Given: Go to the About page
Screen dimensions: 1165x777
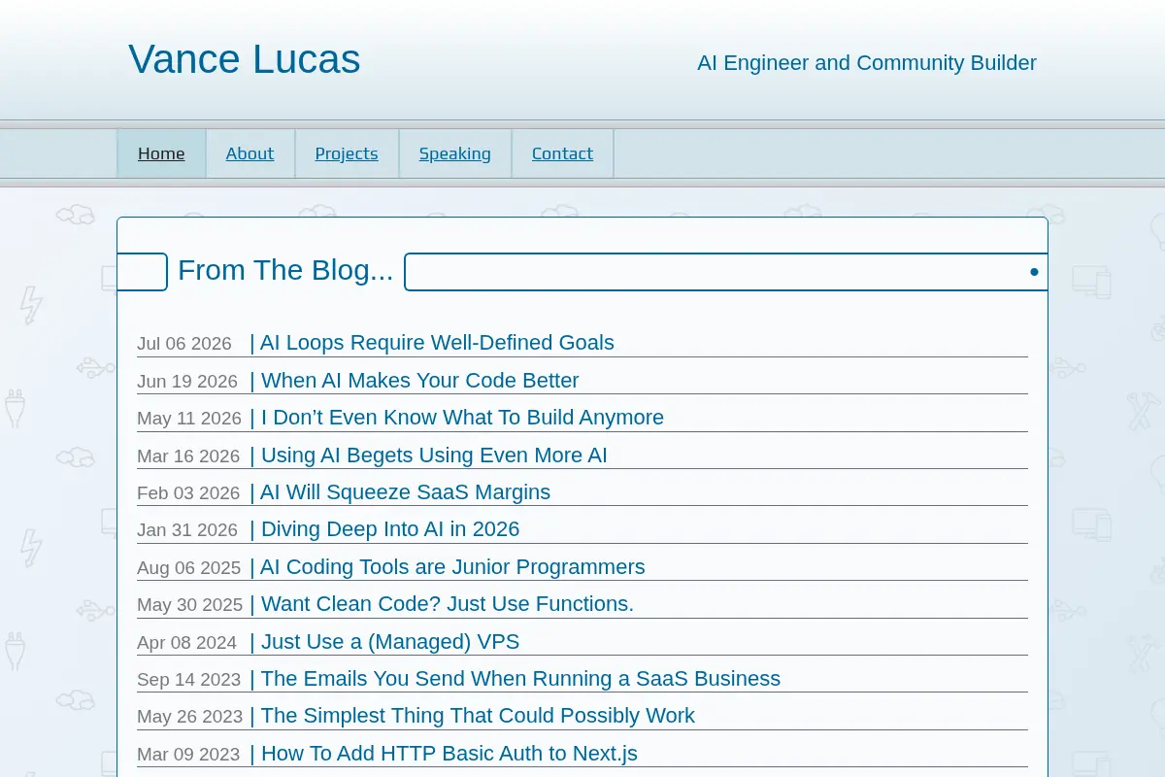Looking at the screenshot, I should point(250,153).
